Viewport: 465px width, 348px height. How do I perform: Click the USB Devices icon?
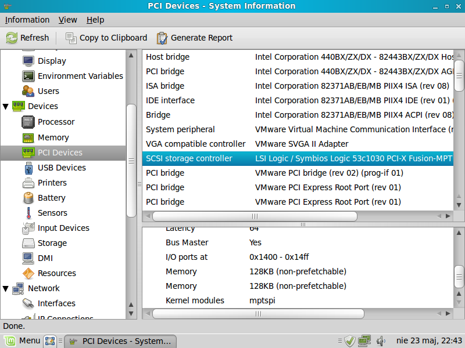point(28,168)
